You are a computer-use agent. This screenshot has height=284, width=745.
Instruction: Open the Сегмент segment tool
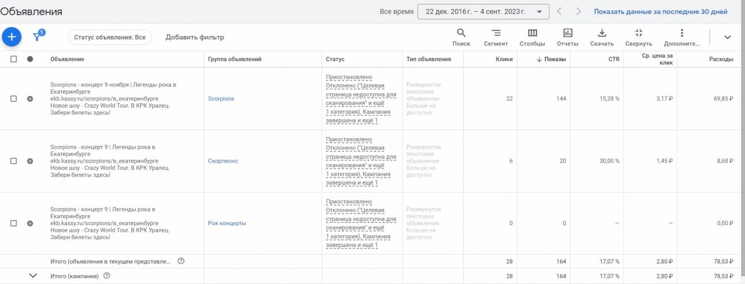click(x=495, y=37)
